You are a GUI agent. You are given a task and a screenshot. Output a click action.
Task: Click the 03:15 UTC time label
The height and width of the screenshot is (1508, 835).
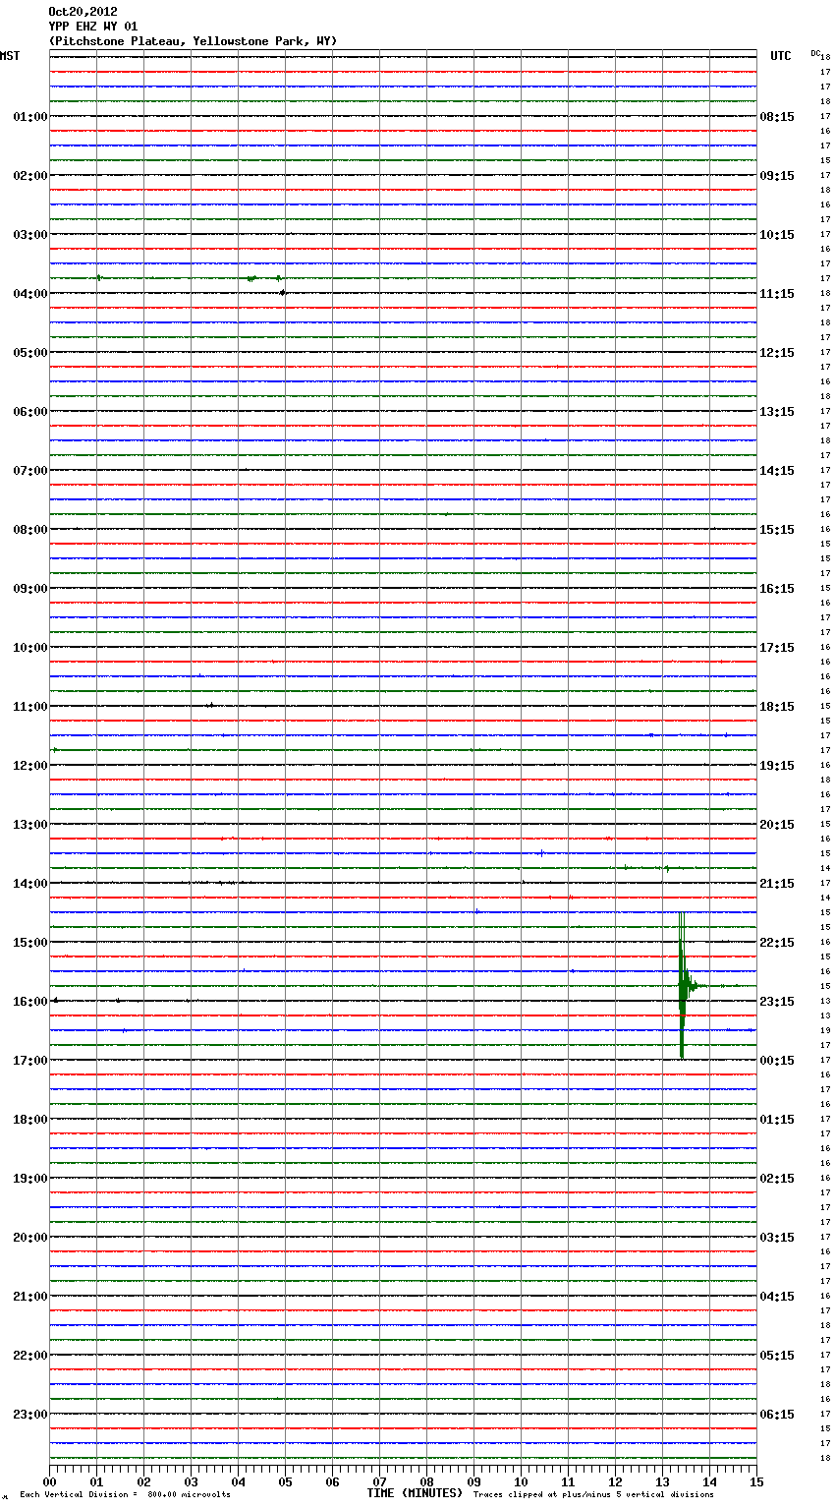tap(777, 1238)
